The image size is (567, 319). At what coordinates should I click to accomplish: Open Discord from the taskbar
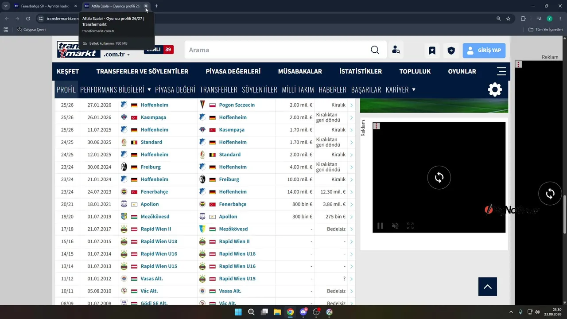[303, 312]
